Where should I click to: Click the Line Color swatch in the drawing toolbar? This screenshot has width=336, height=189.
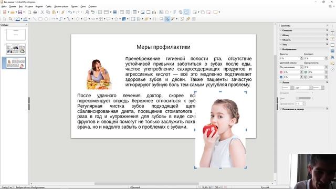(17, 19)
